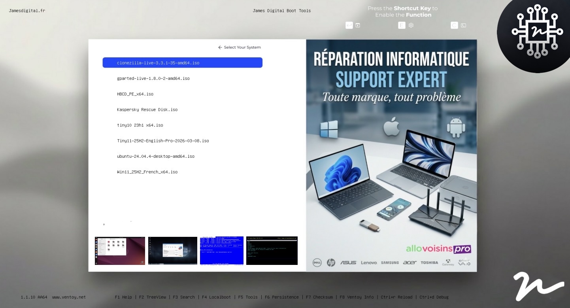This screenshot has width=570, height=308.
Task: Click the James Digital Boot Tools title
Action: (282, 11)
